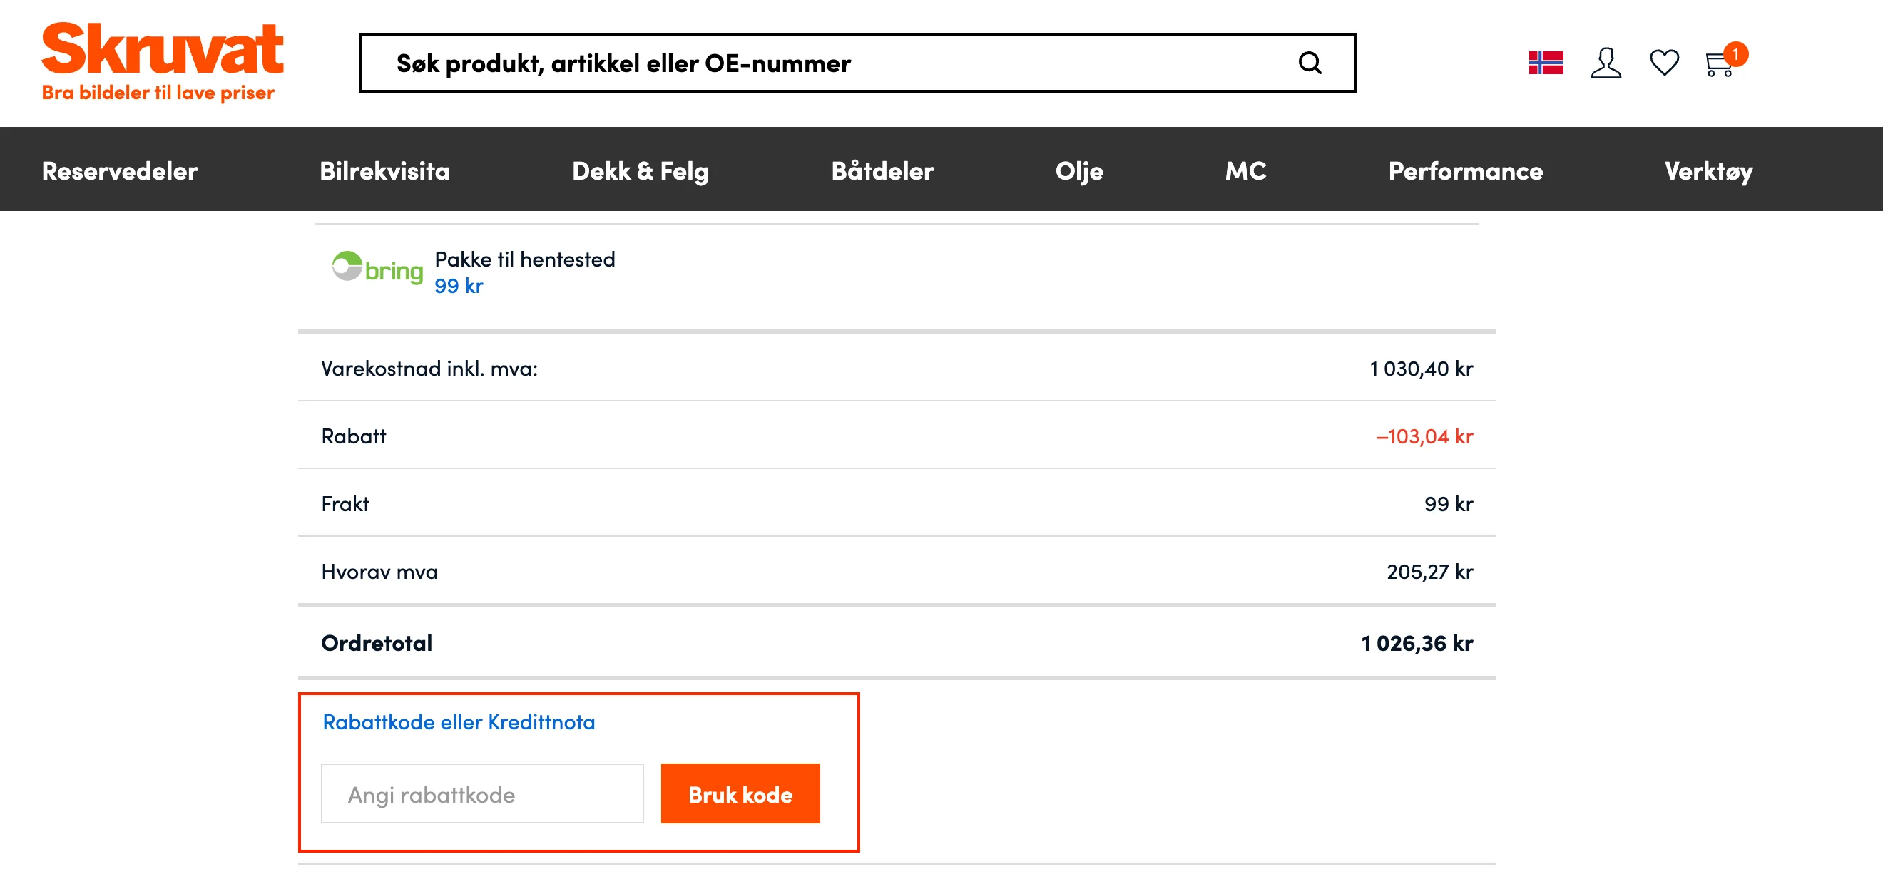Open the Bilrekvisita menu
This screenshot has width=1883, height=884.
[x=384, y=171]
